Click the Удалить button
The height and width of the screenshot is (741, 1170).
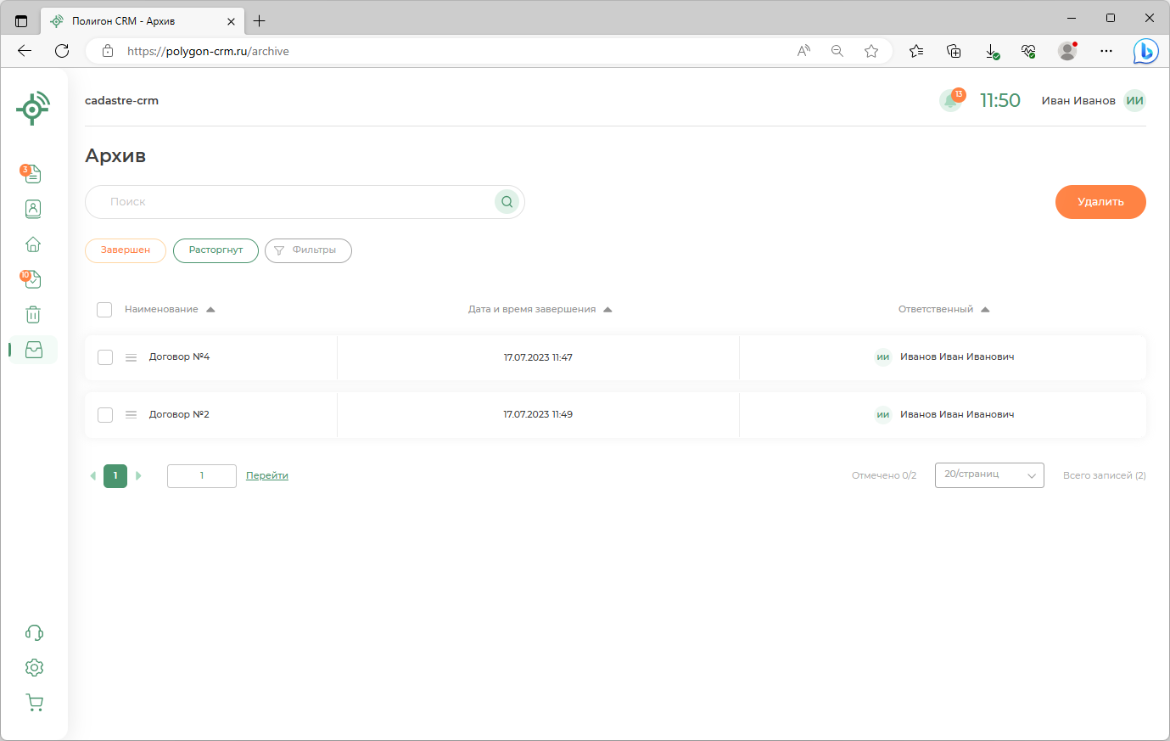tap(1100, 202)
